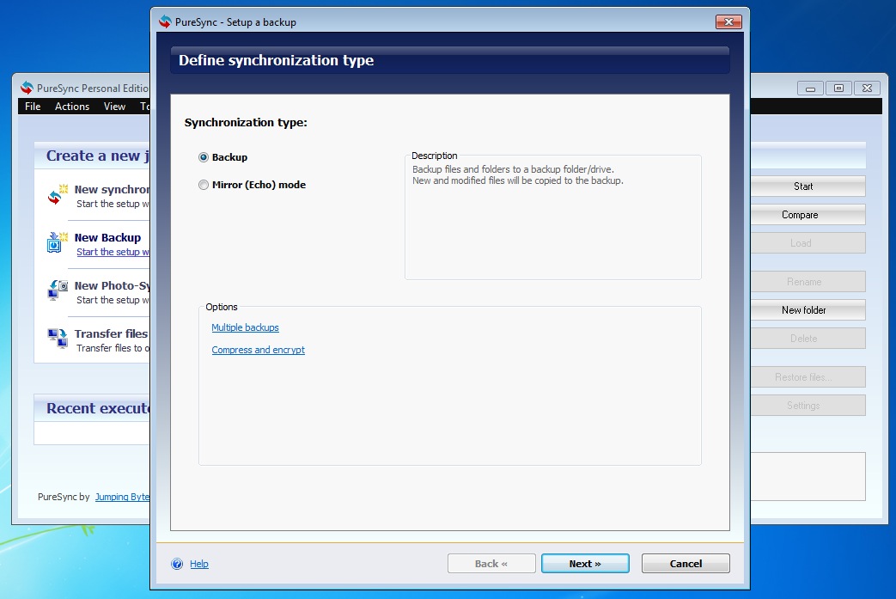Select Mirror (Echo) mode option

(204, 185)
